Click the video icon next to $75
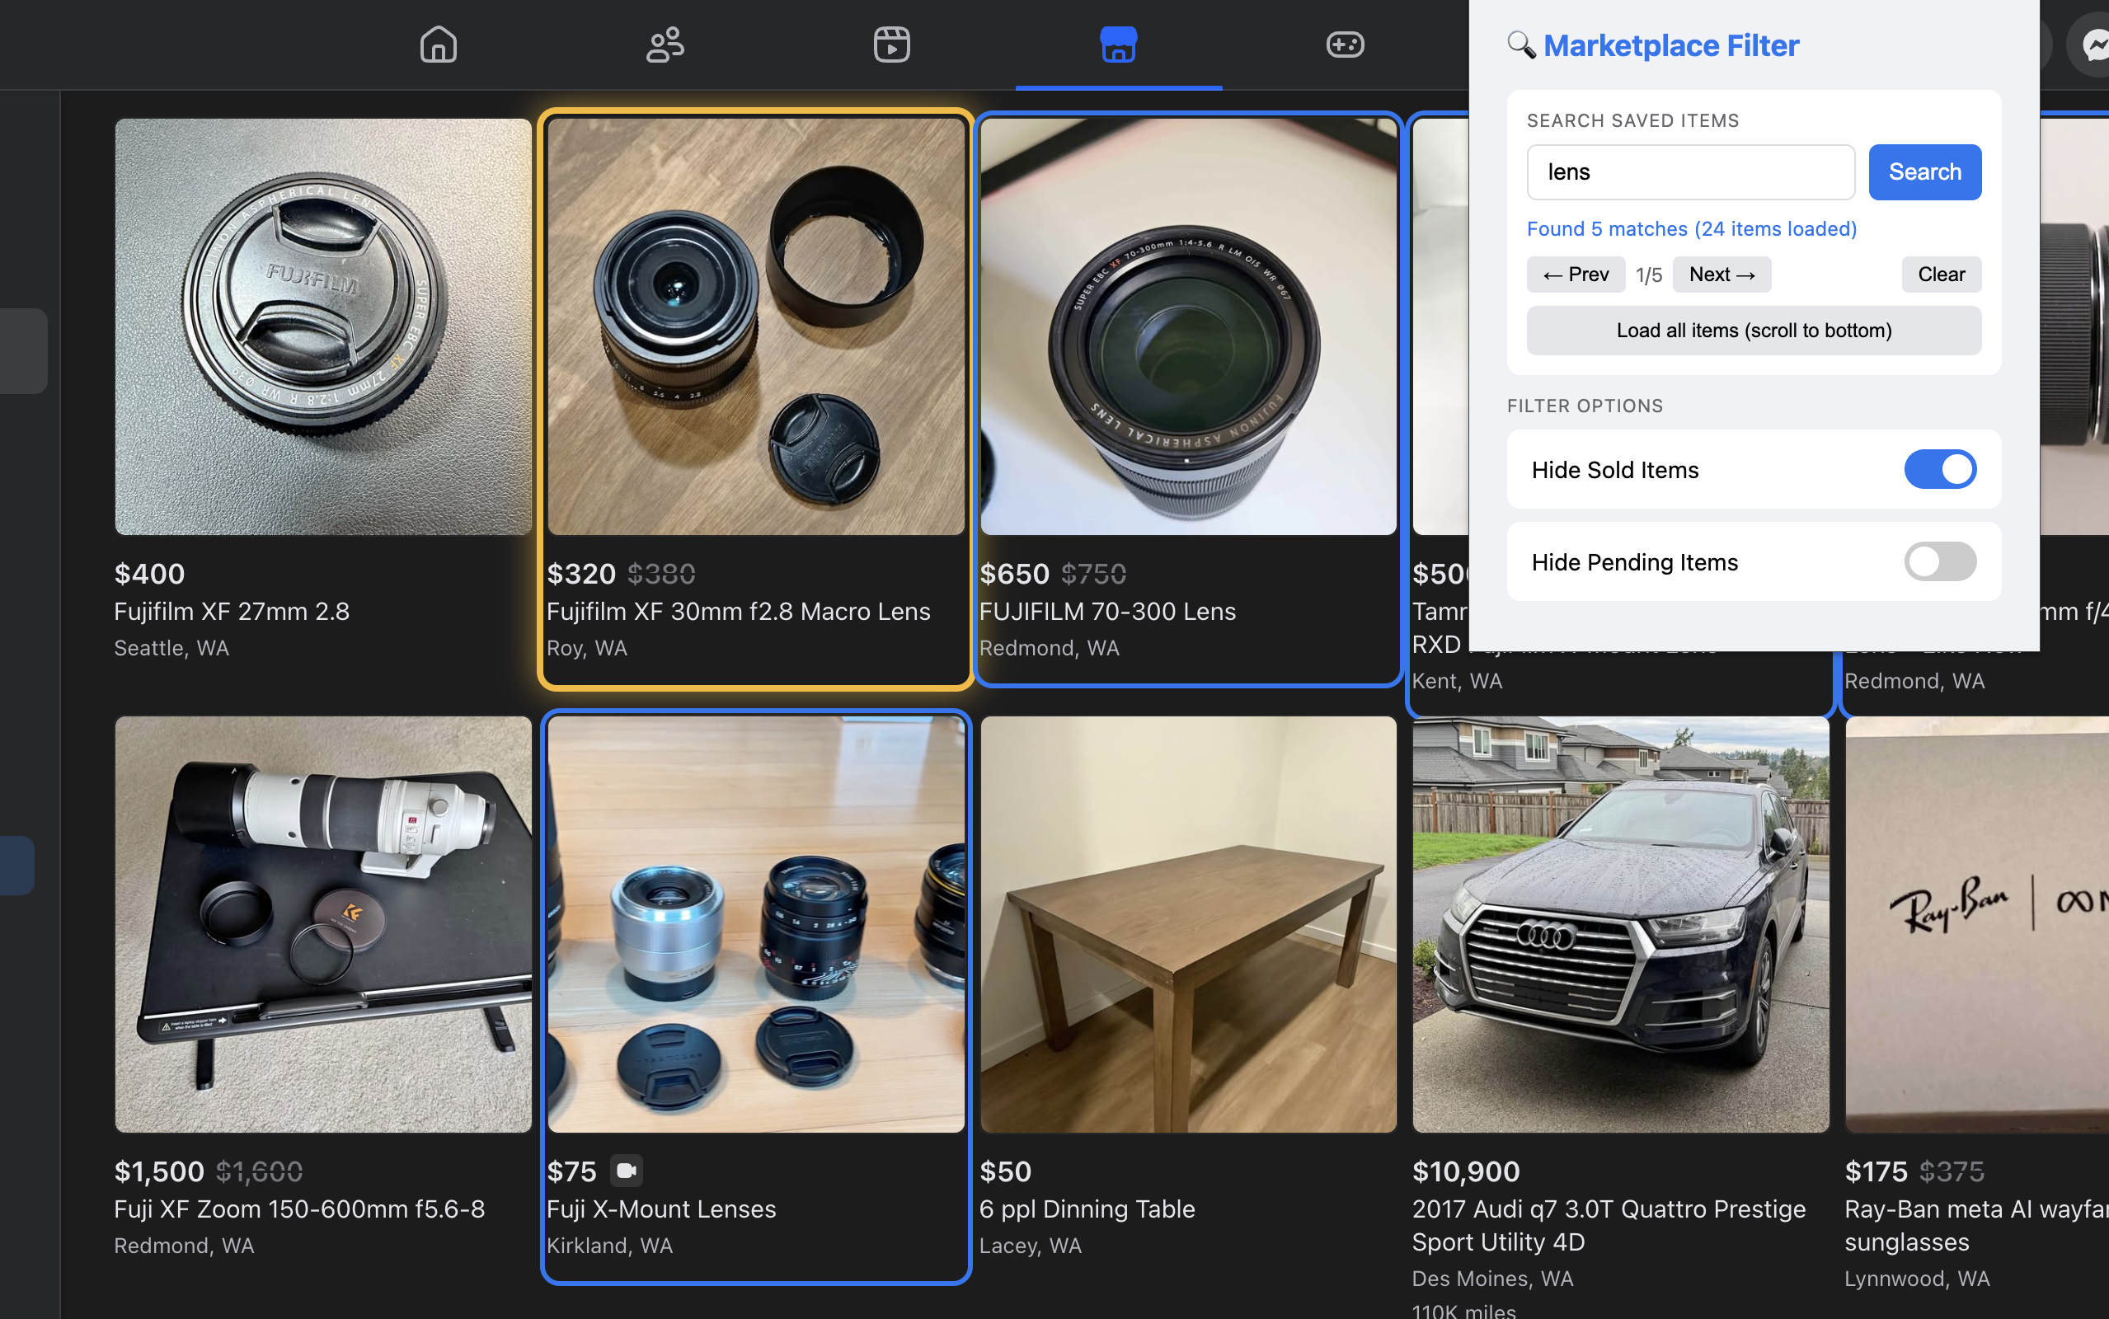Viewport: 2109px width, 1319px height. tap(627, 1171)
